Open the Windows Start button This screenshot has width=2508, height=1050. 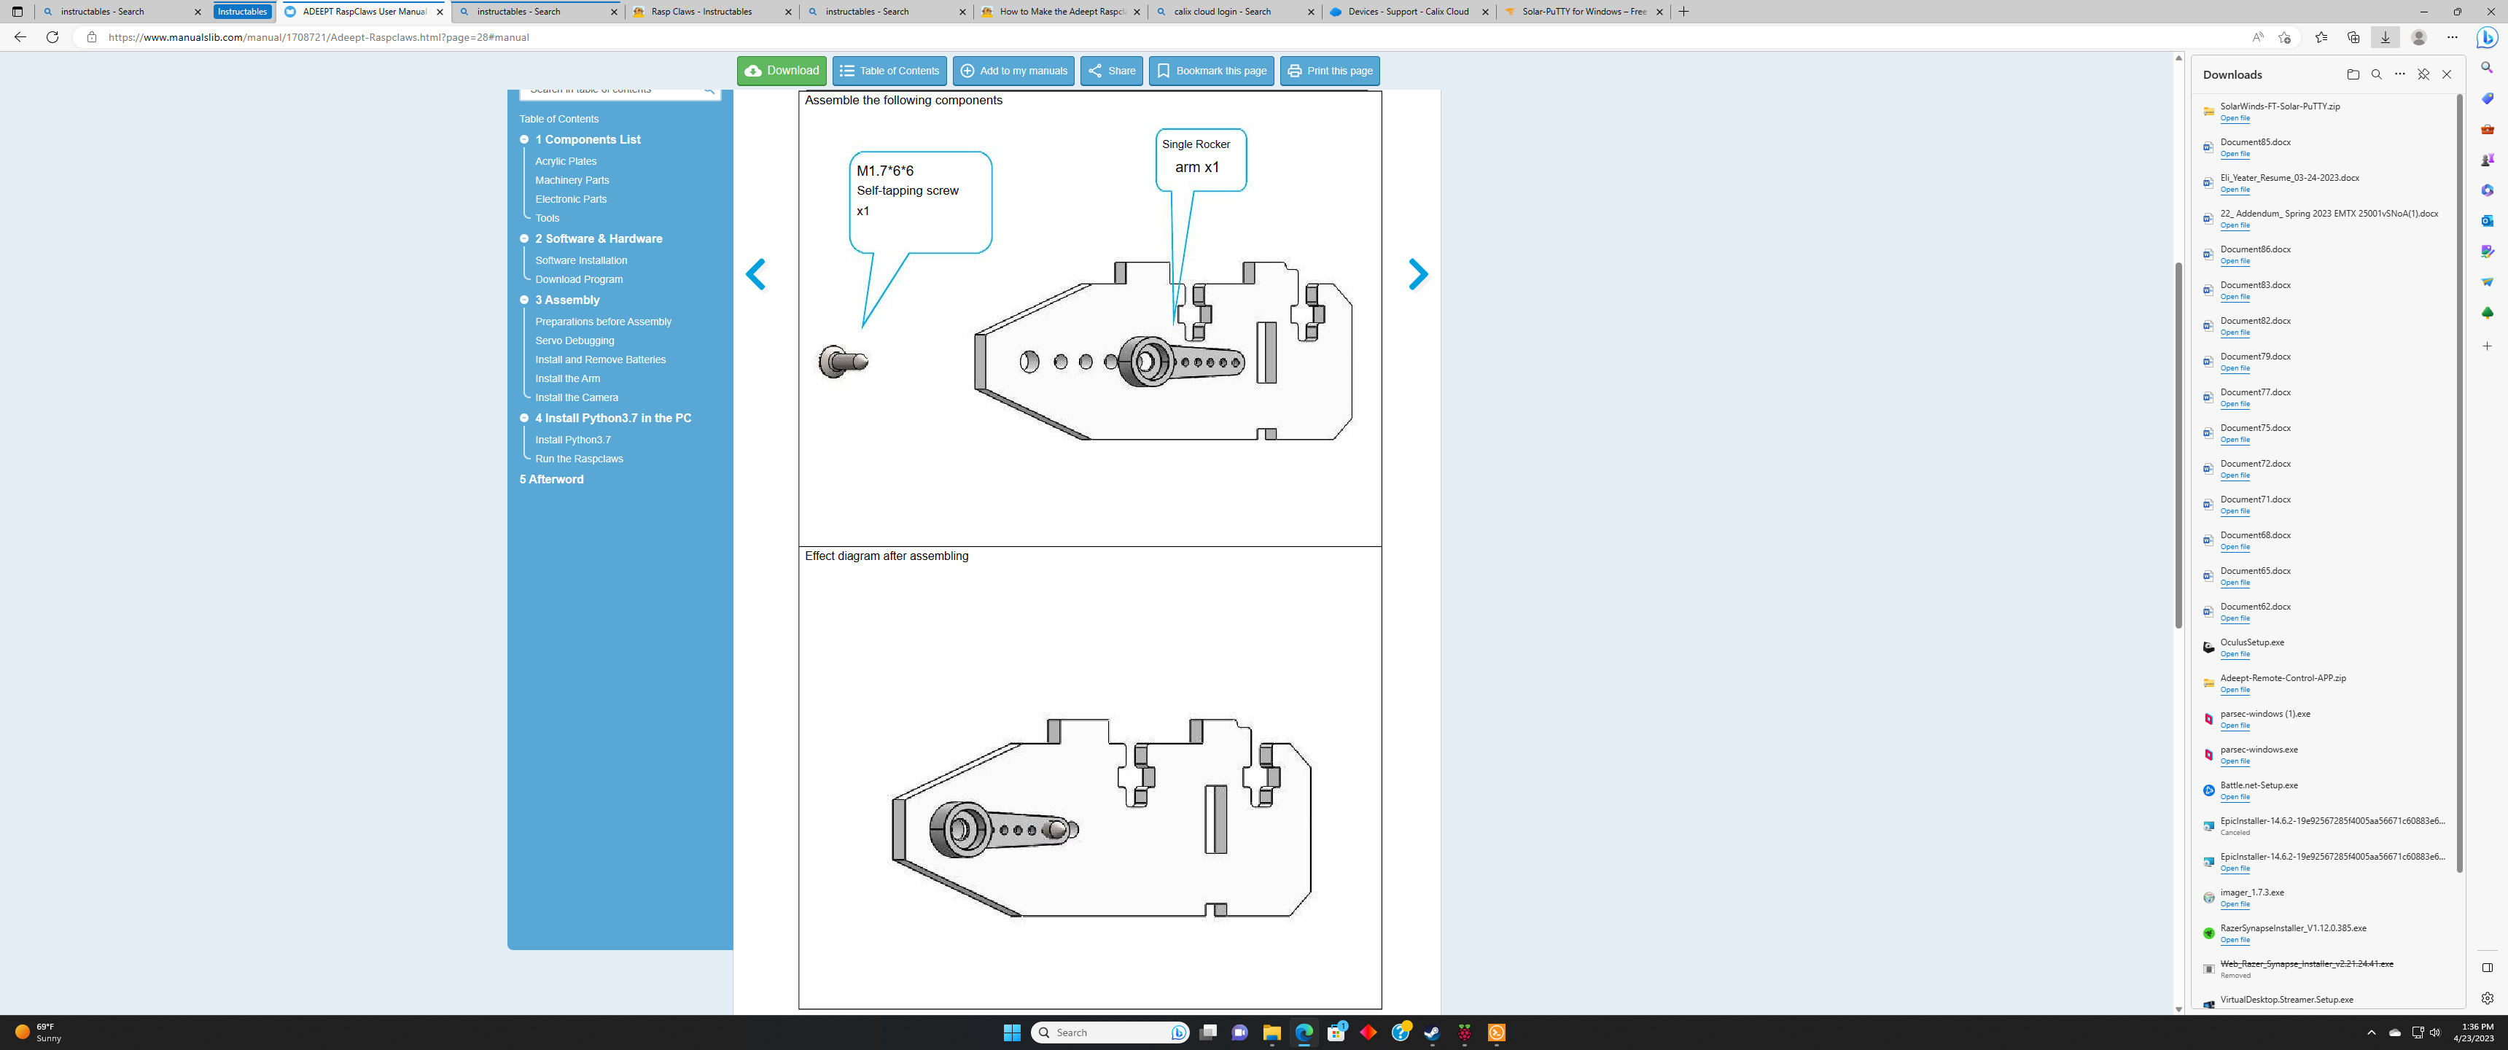1011,1032
